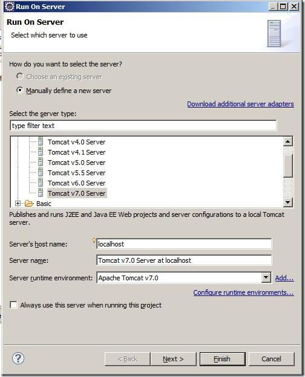Select Choose an existing server radio button
Image resolution: width=305 pixels, height=377 pixels.
tap(20, 77)
